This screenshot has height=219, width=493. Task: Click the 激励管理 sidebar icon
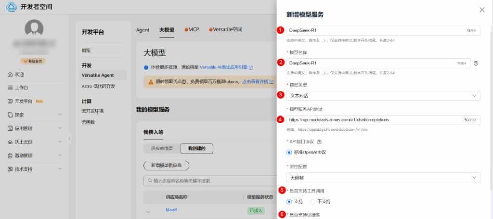10,155
